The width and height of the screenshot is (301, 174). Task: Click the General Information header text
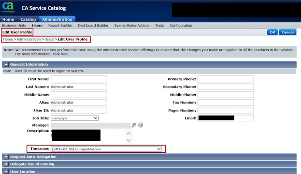pos(29,64)
